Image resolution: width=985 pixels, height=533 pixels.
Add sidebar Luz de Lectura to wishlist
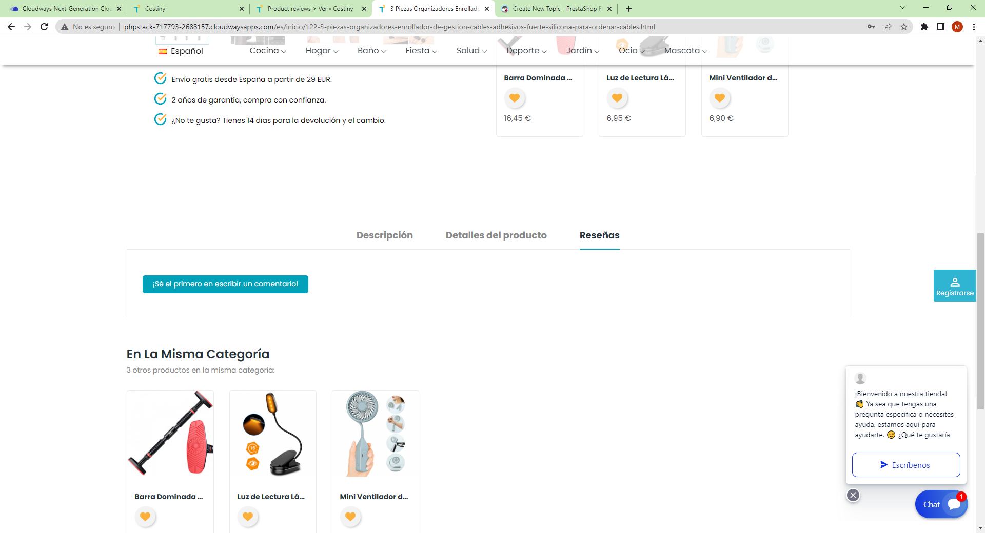click(617, 98)
